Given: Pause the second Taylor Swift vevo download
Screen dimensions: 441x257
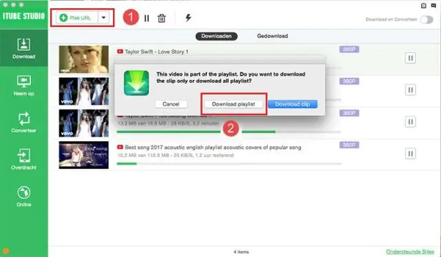Looking at the screenshot, I should (x=411, y=90).
